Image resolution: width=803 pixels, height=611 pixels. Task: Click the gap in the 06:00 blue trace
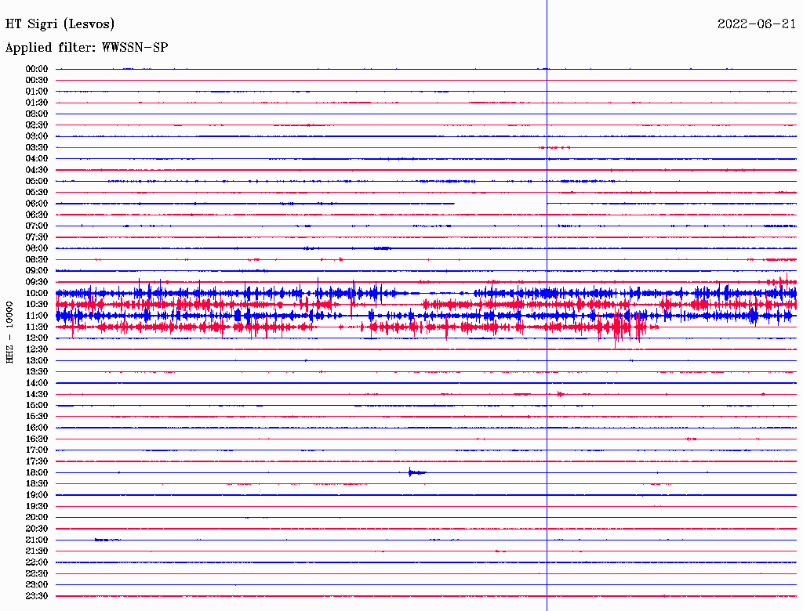point(500,204)
